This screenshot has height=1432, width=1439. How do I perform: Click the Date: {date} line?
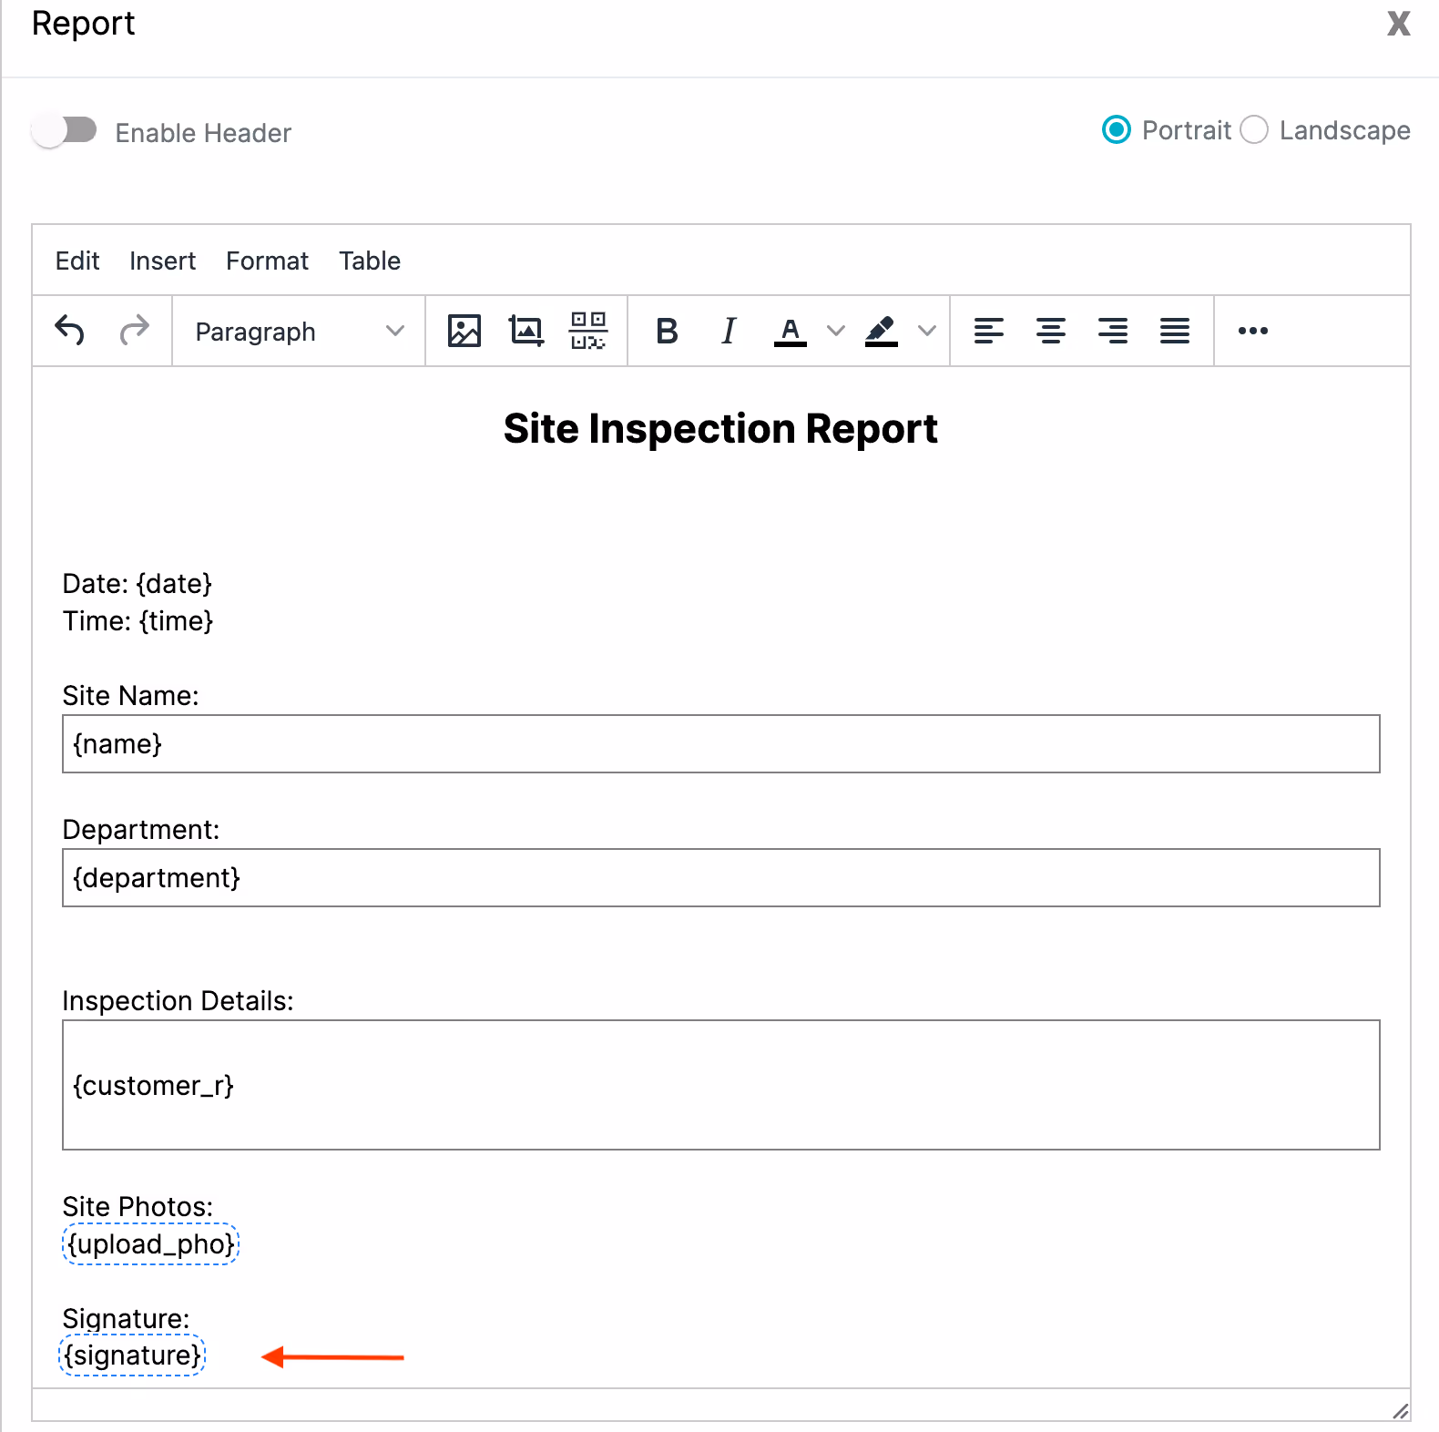click(137, 584)
